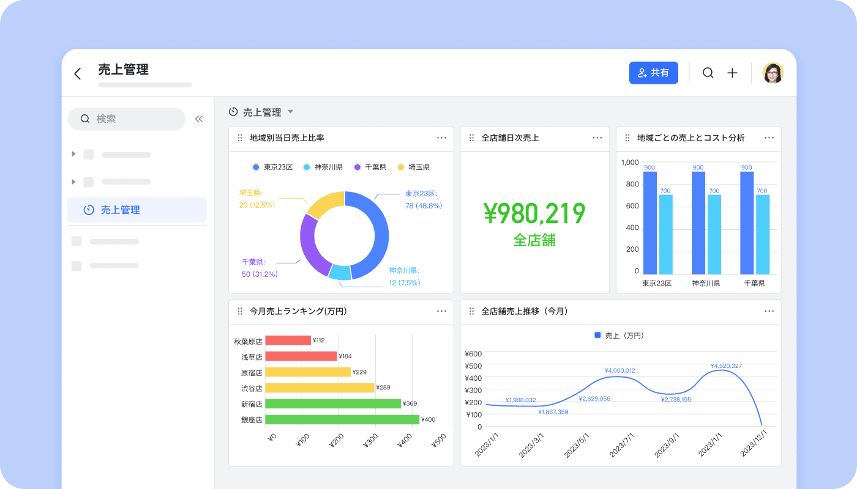857x489 pixels.
Task: Expand the second sidebar tree item
Action: (x=74, y=182)
